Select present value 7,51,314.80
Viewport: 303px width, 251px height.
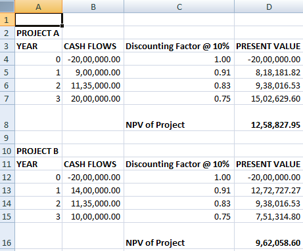269,216
